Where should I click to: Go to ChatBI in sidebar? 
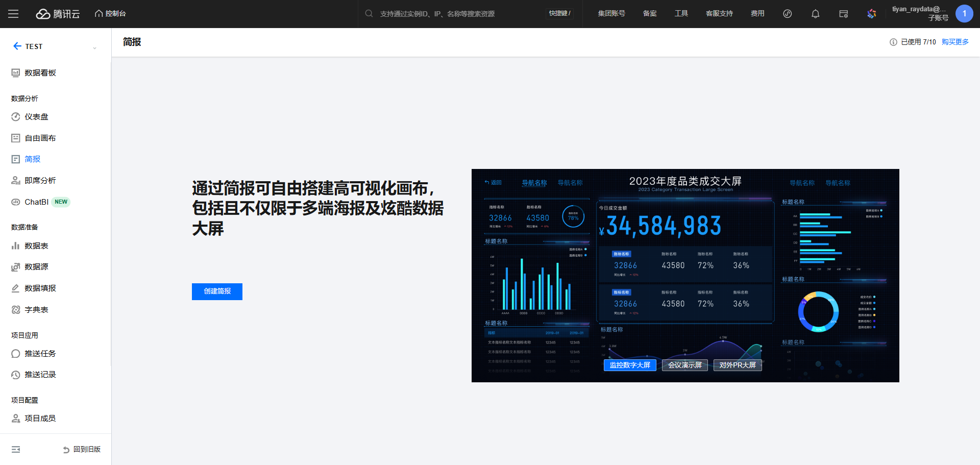36,202
